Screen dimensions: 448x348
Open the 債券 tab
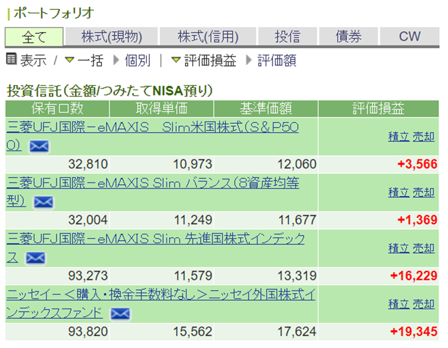point(349,37)
